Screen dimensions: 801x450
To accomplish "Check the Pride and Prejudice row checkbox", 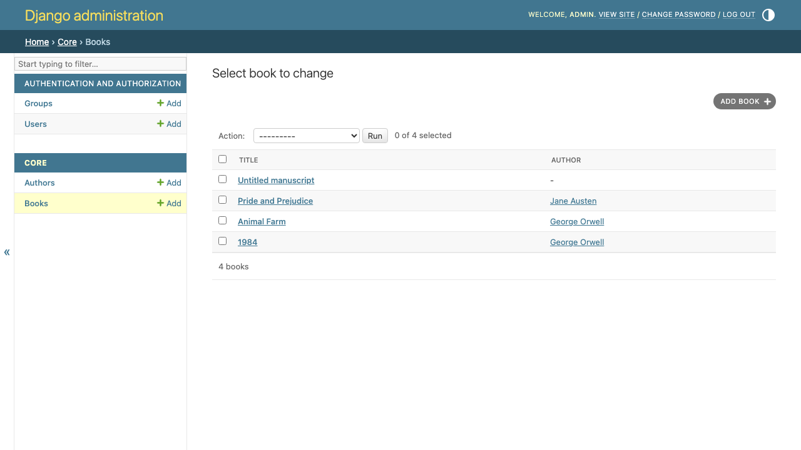I will [222, 199].
